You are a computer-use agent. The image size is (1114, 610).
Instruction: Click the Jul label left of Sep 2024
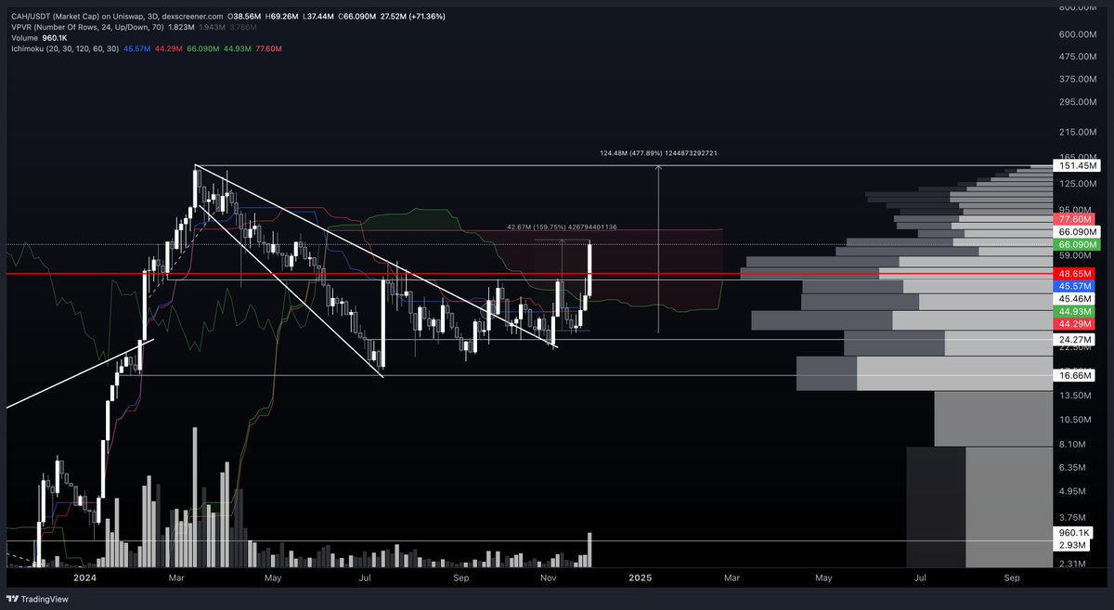tap(365, 578)
